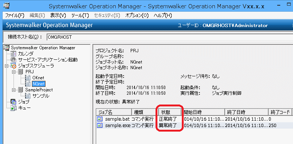Click the PRJ project cabinet icon
Viewport: 293px width, 144px height.
pos(20,72)
